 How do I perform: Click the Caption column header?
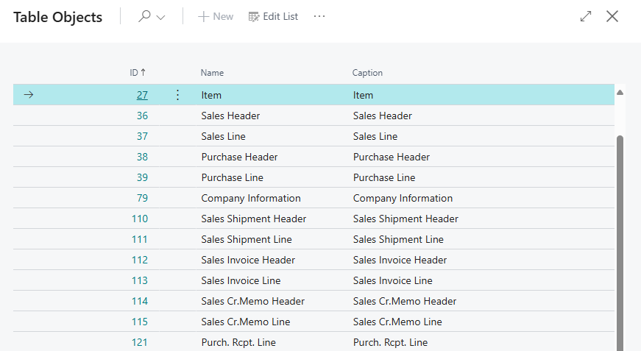pyautogui.click(x=367, y=73)
